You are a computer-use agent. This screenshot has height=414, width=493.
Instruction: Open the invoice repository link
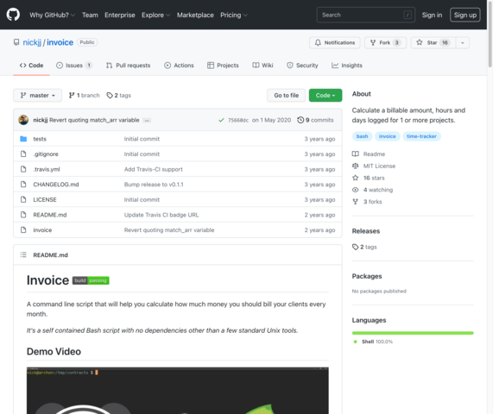pos(60,42)
